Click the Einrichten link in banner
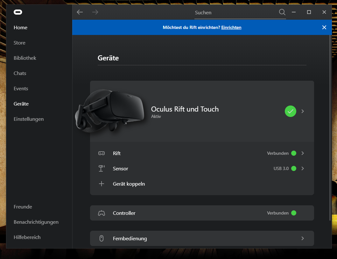 click(x=231, y=27)
